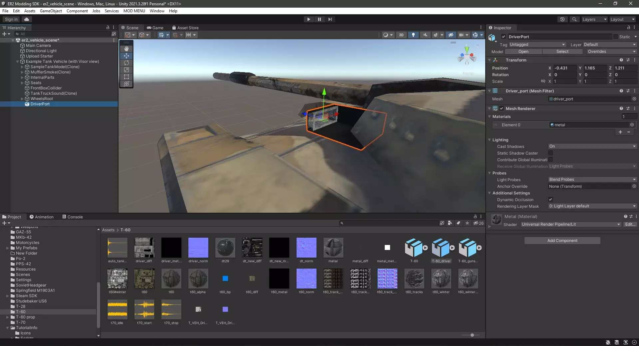
Task: Select the Rotate tool in scene view
Action: pyautogui.click(x=126, y=63)
